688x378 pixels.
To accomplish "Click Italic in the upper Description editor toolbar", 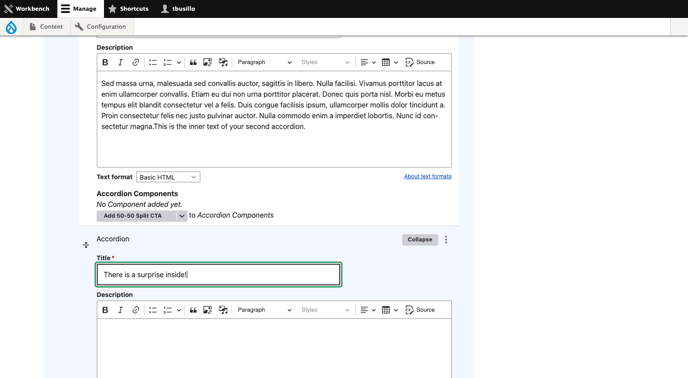I will point(121,62).
